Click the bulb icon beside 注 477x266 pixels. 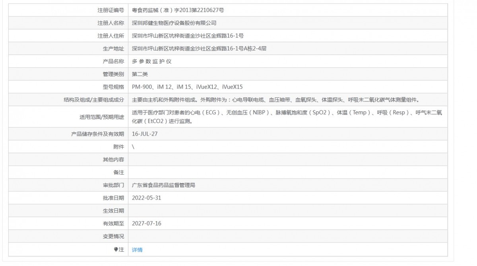(x=116, y=249)
